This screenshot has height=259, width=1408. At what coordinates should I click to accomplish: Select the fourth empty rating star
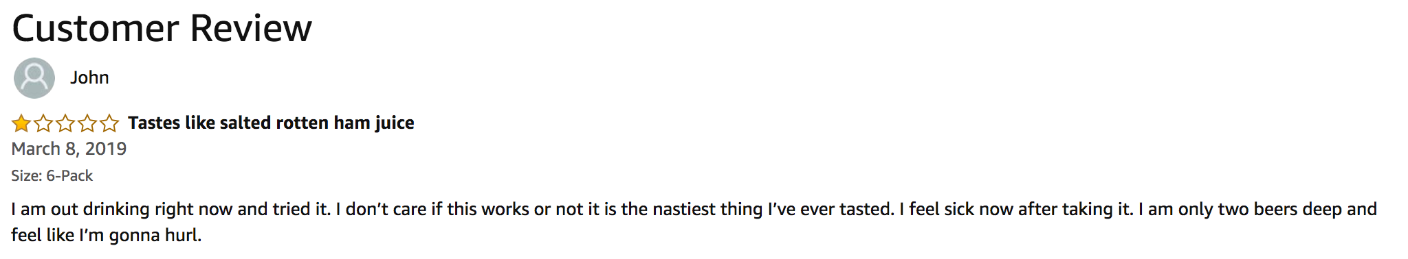click(x=87, y=123)
